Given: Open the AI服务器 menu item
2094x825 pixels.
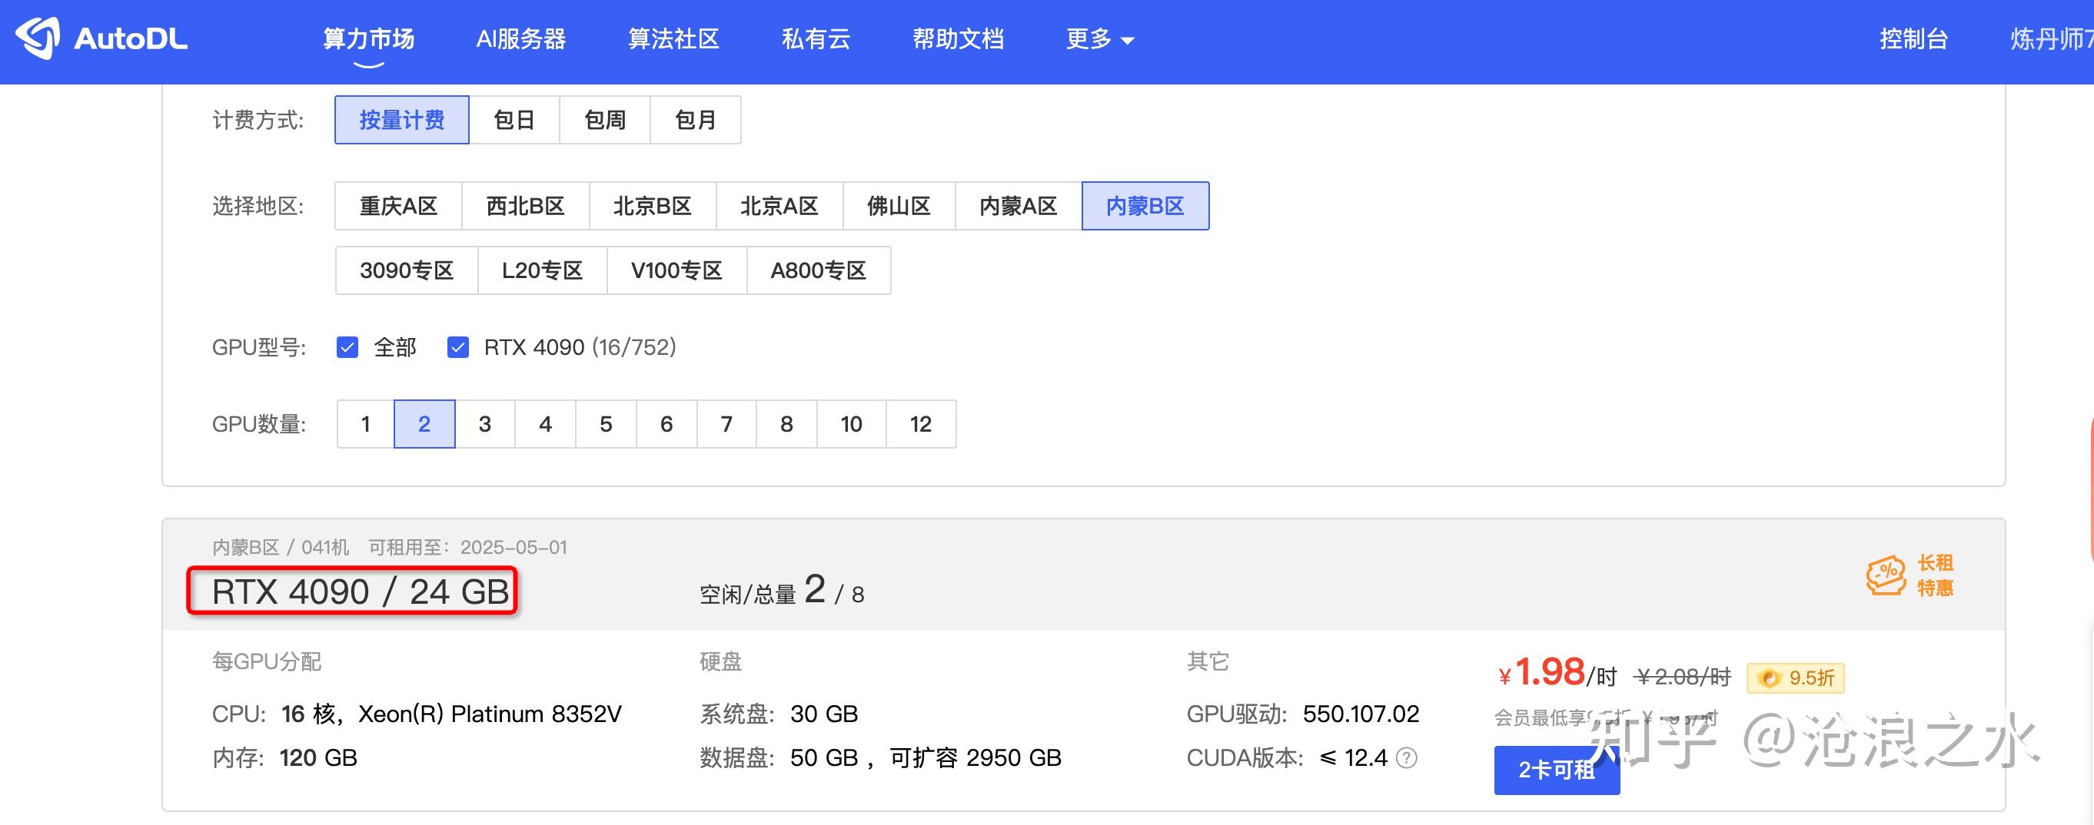Looking at the screenshot, I should coord(523,39).
